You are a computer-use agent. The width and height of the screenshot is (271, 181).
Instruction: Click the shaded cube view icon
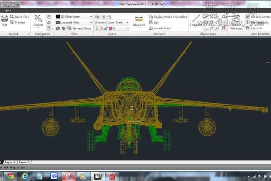pyautogui.click(x=64, y=29)
